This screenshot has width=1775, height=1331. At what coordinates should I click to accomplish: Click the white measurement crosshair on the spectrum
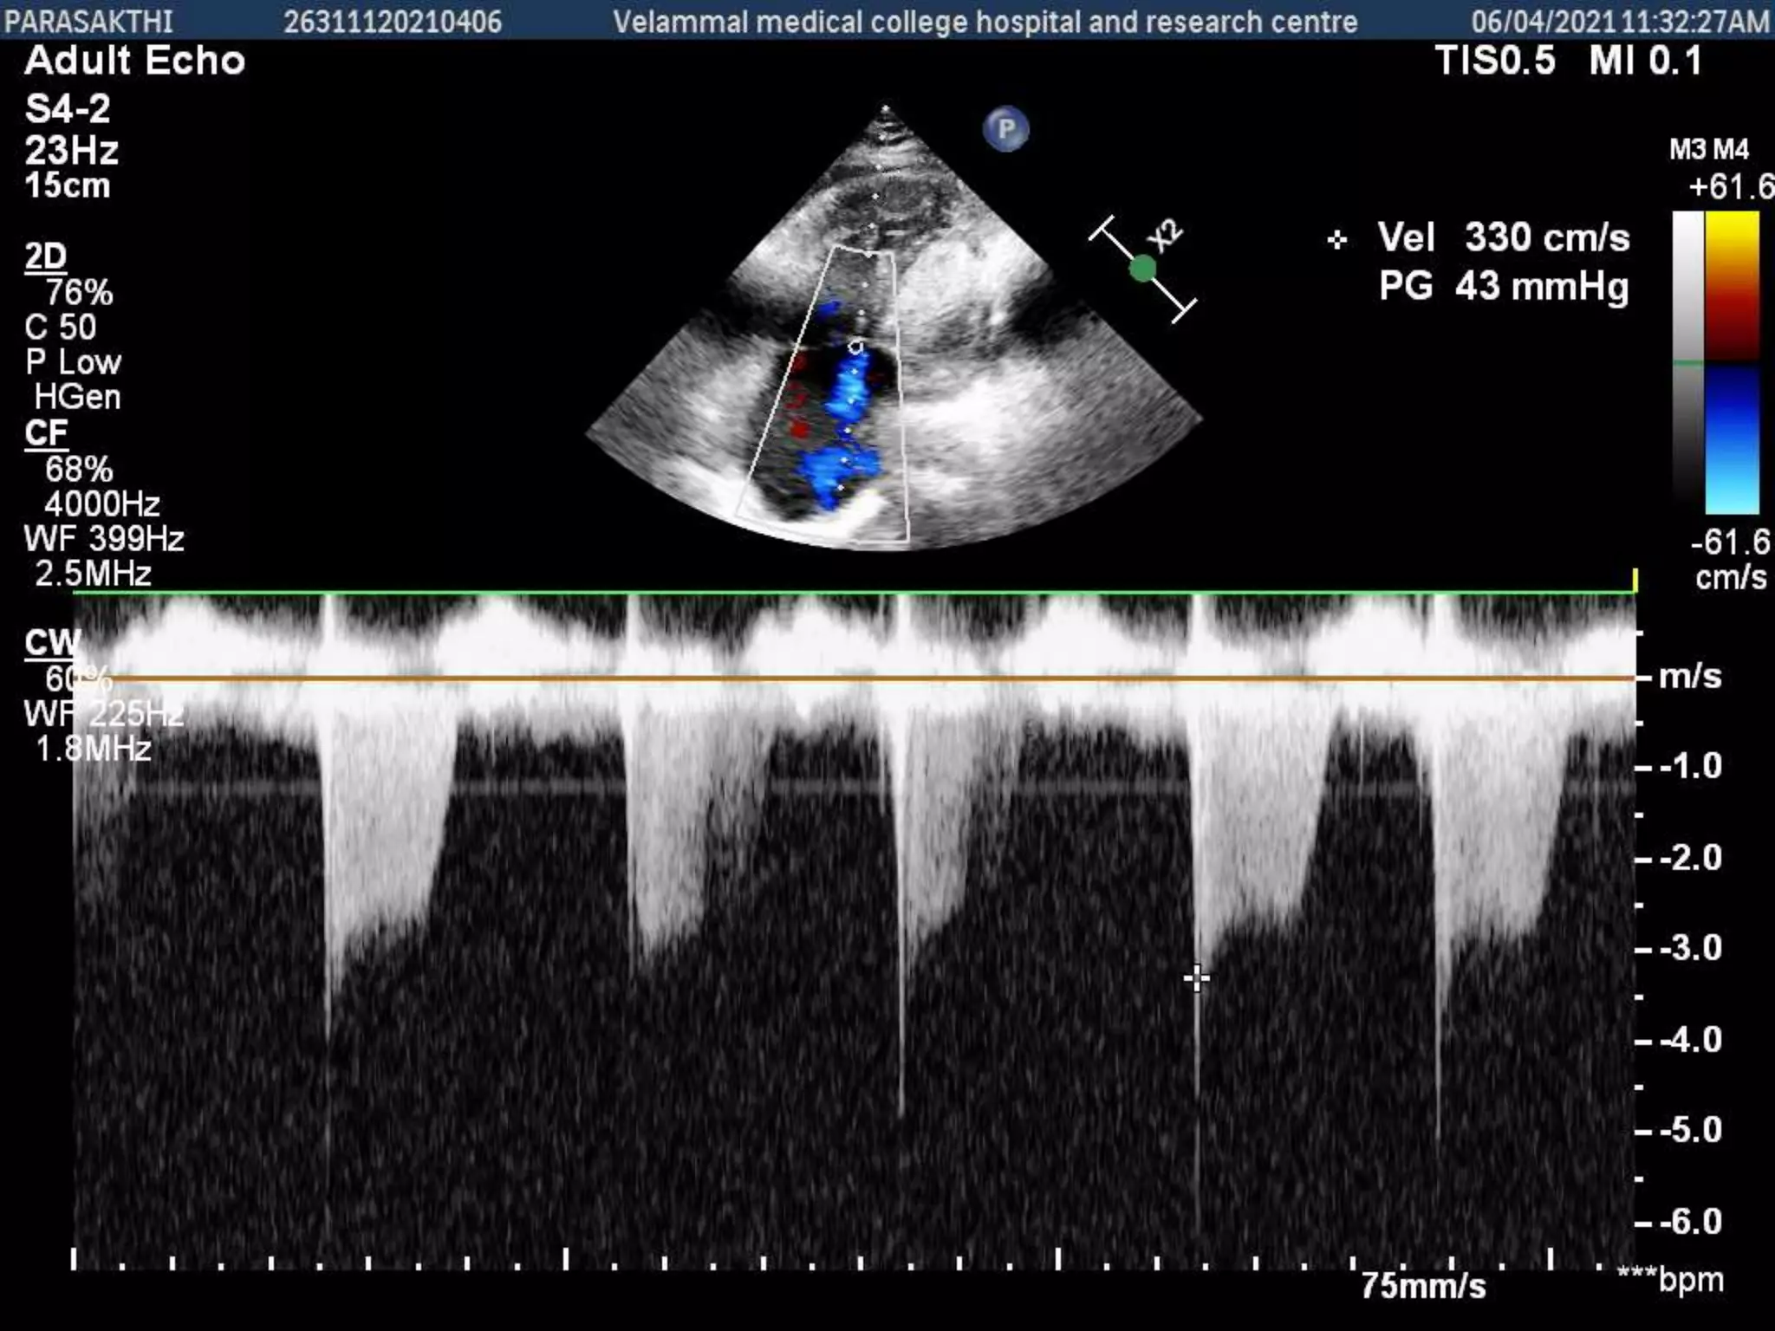coord(1196,978)
